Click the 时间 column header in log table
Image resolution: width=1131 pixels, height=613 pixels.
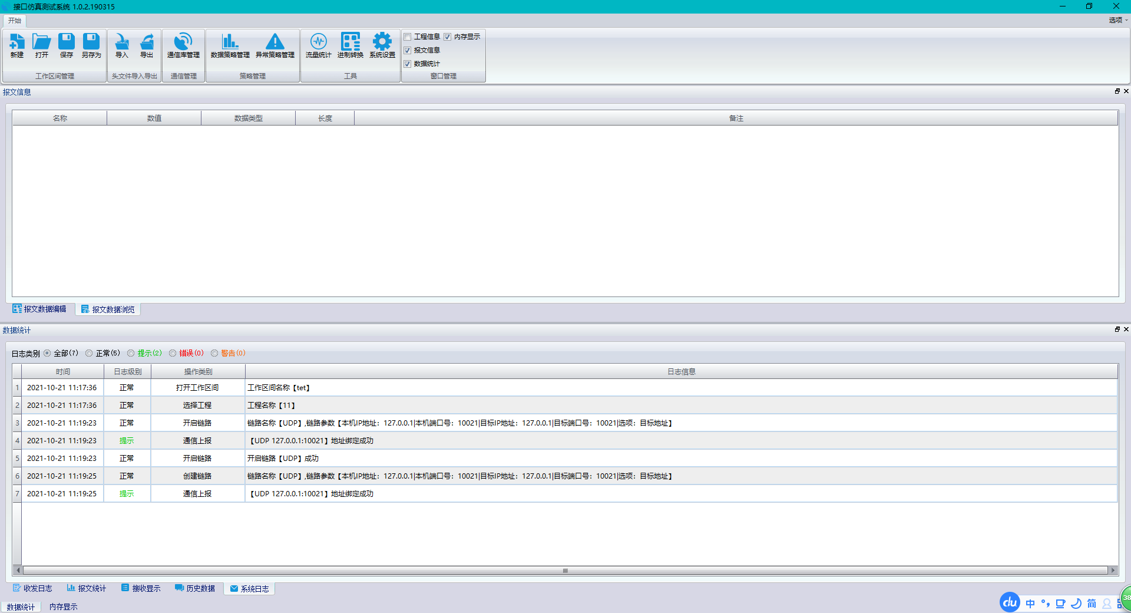point(63,372)
